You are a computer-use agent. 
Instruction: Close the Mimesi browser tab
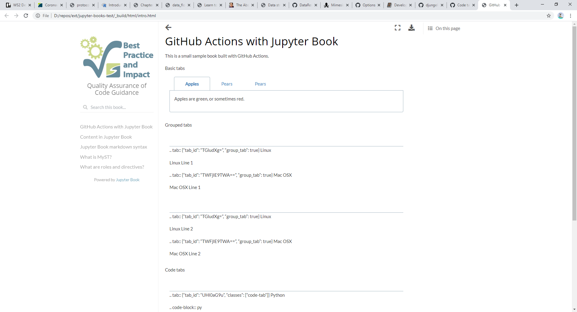click(x=347, y=5)
